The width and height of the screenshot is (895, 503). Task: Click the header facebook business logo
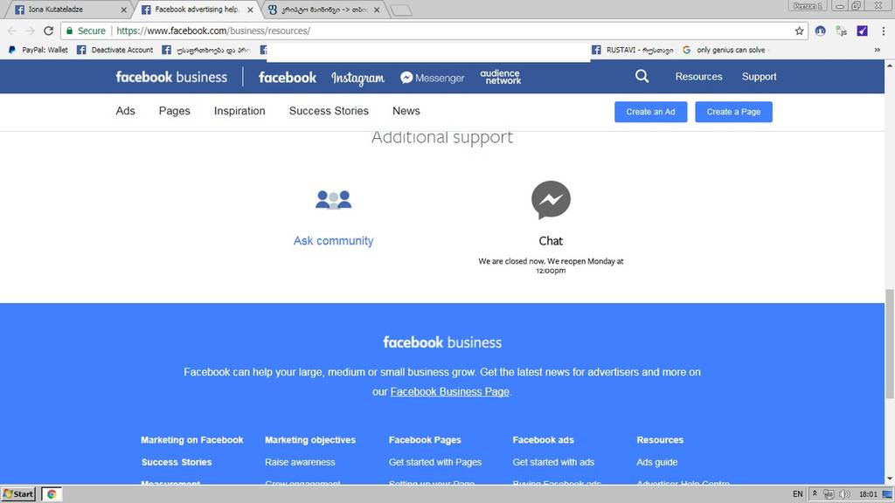171,77
